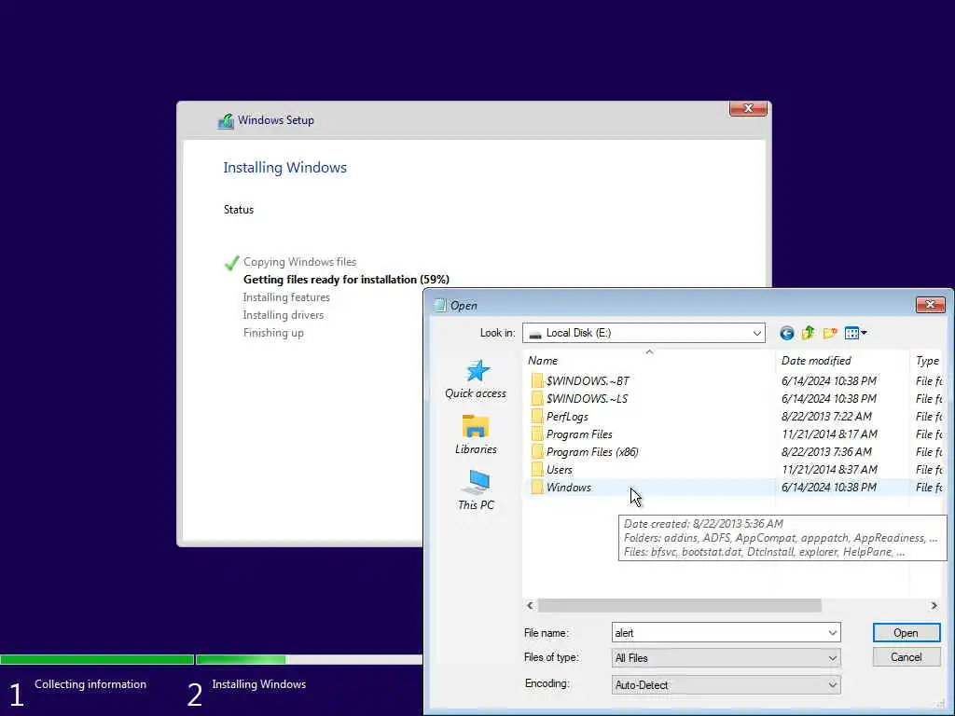Image resolution: width=955 pixels, height=716 pixels.
Task: Click "Getting files ready for installation (59%)" text
Action: [x=346, y=280]
